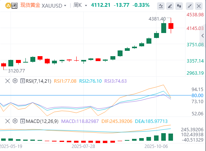Click the high label 4381.40

pyautogui.click(x=157, y=19)
